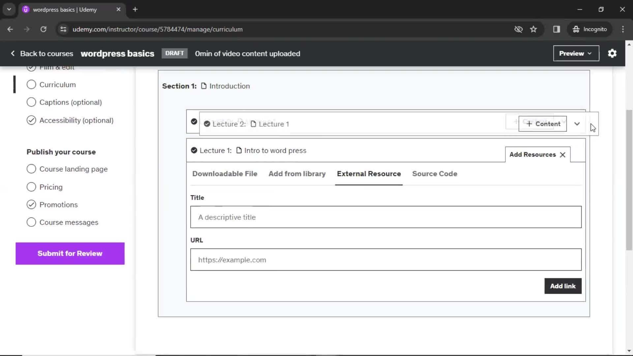The image size is (633, 356).
Task: Click the document icon beside Lecture 2 title
Action: [253, 124]
